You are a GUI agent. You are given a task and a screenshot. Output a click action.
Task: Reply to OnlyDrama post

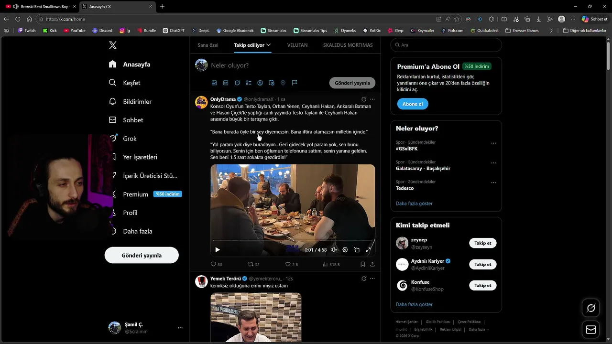217,264
